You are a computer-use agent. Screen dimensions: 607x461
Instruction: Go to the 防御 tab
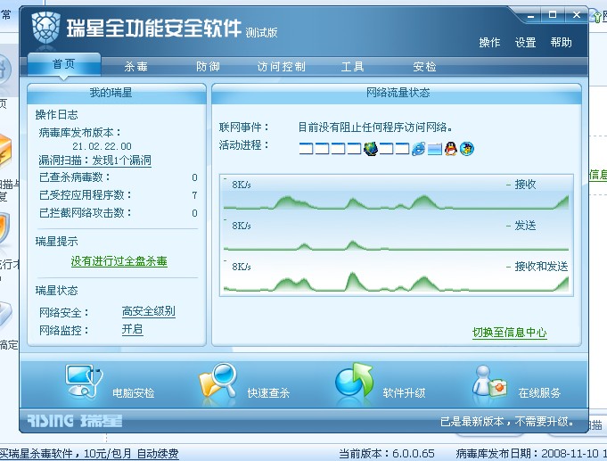(208, 67)
